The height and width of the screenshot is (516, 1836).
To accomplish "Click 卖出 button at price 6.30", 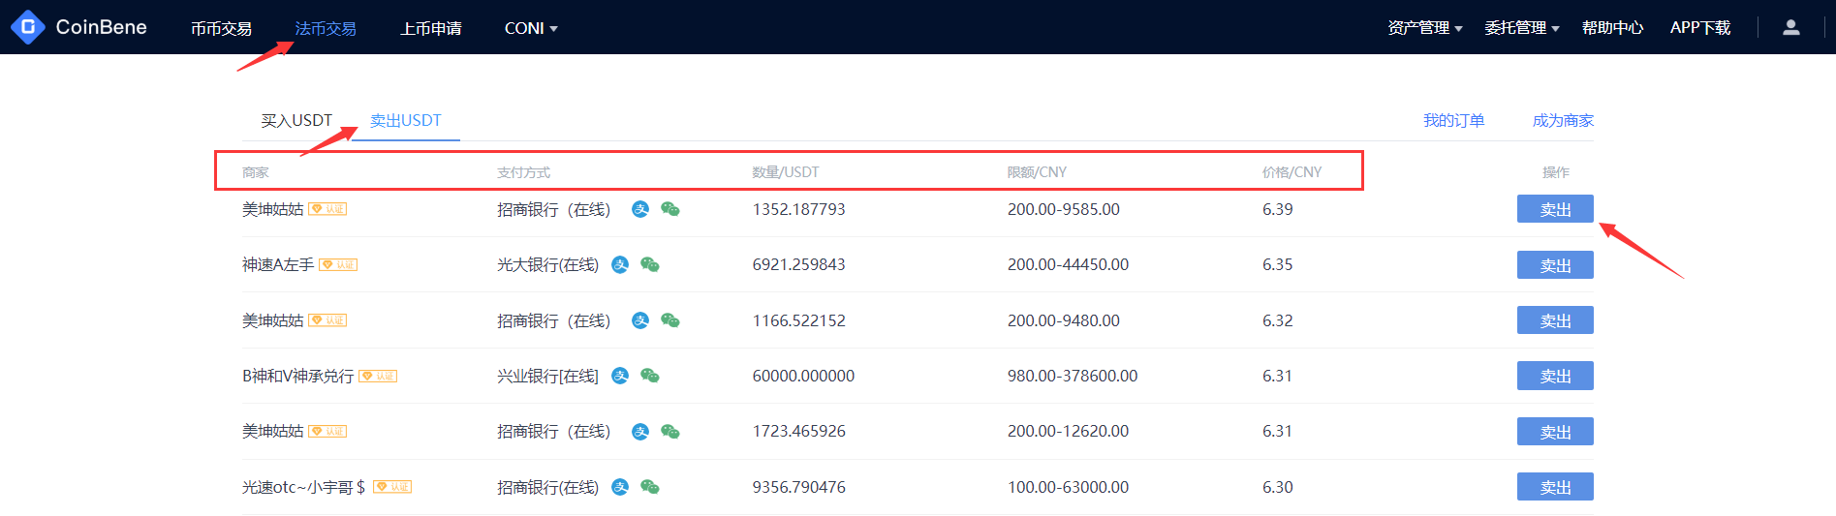I will click(x=1555, y=487).
